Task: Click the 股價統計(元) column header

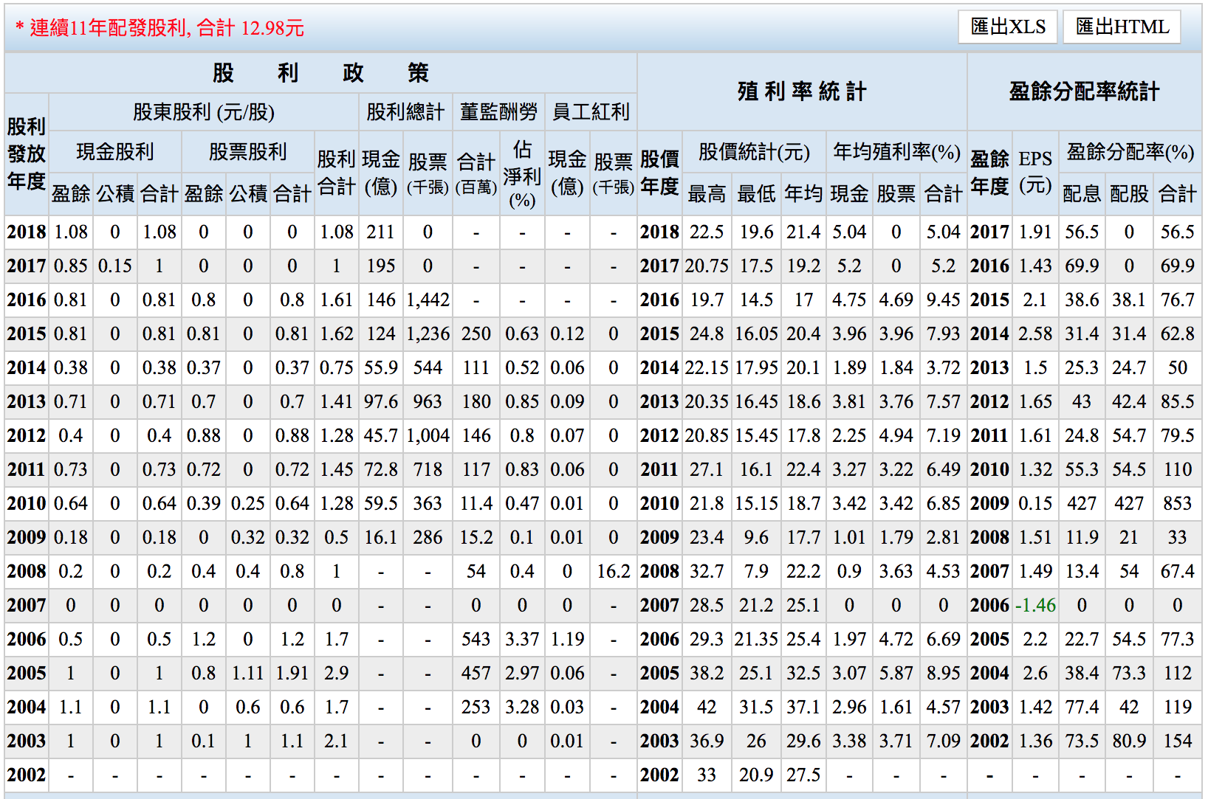Action: pos(754,152)
